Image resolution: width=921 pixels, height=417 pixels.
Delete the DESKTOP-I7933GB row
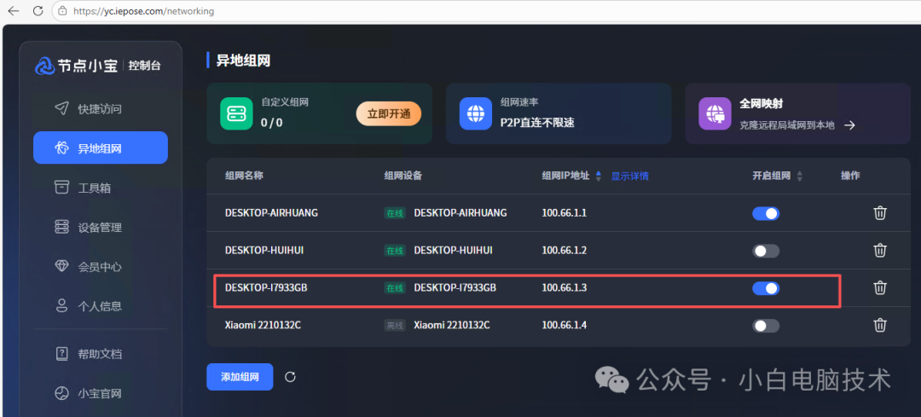pyautogui.click(x=879, y=287)
